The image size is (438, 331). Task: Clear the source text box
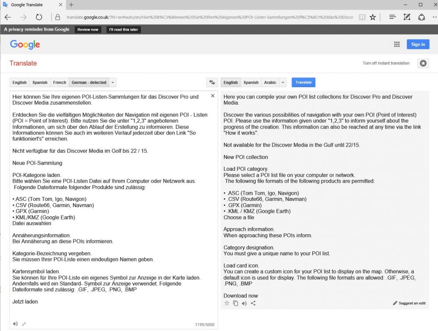coord(213,96)
